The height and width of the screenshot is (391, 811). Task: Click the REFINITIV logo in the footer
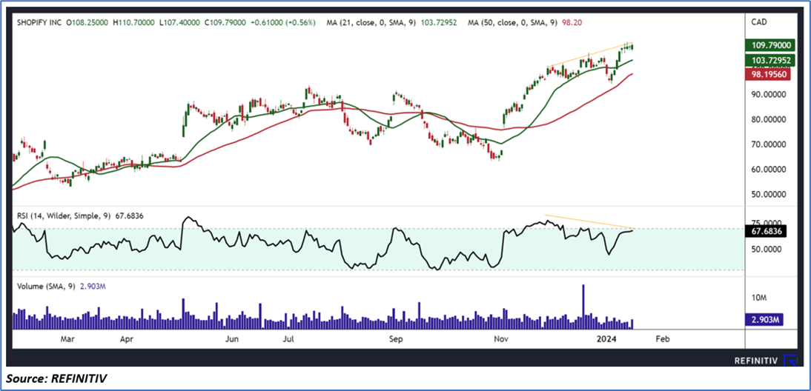click(766, 361)
